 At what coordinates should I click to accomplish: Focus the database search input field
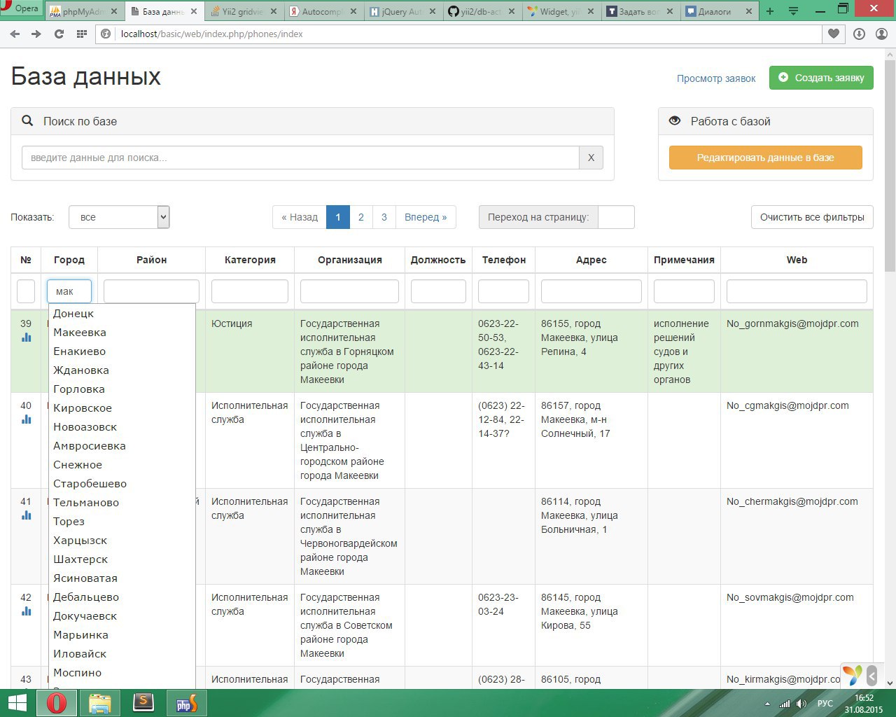coord(300,158)
